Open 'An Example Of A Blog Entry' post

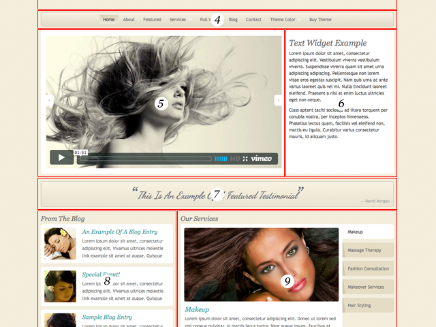point(120,232)
